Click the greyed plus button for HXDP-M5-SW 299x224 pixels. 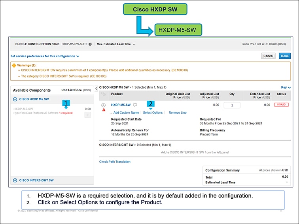[87, 115]
